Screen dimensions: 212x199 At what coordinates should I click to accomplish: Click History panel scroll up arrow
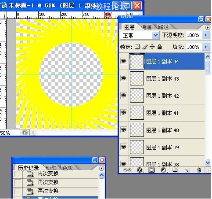click(101, 175)
